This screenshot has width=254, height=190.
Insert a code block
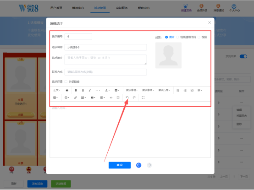[x=111, y=98]
